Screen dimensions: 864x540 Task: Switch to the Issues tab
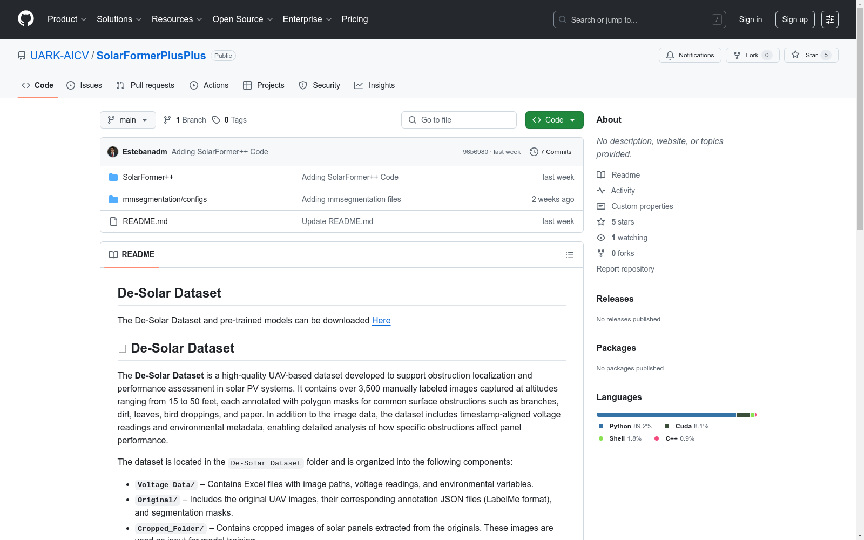pyautogui.click(x=84, y=85)
